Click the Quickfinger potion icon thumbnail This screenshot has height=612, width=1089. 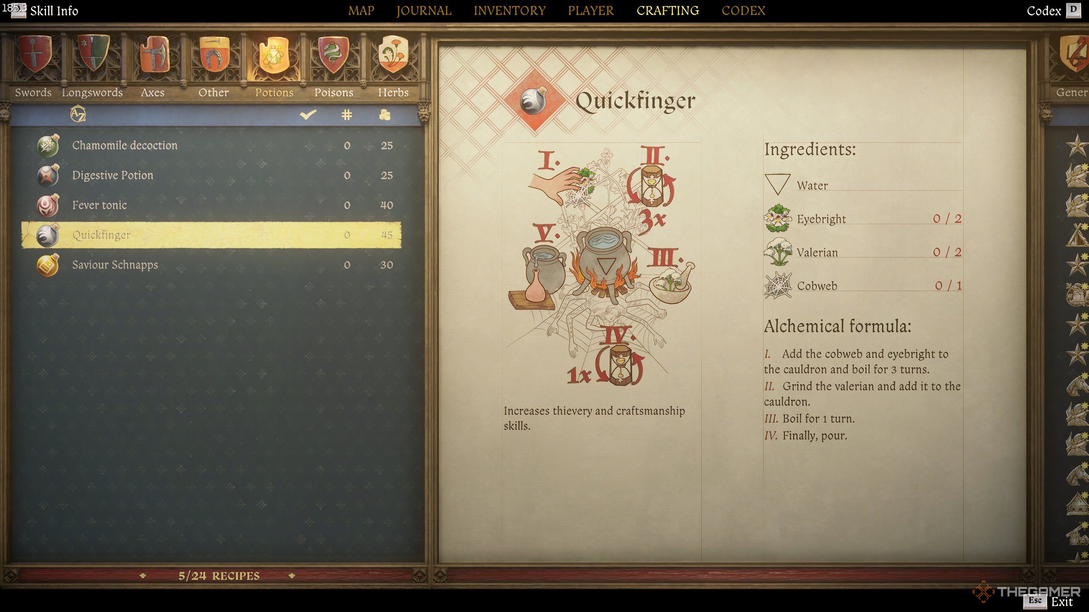[x=47, y=235]
